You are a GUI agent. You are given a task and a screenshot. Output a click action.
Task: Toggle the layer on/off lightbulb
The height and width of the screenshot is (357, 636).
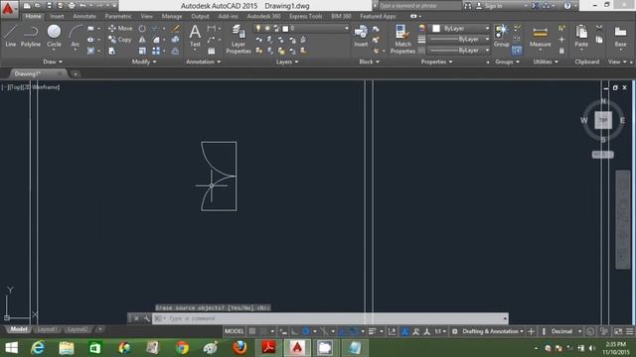coord(258,29)
